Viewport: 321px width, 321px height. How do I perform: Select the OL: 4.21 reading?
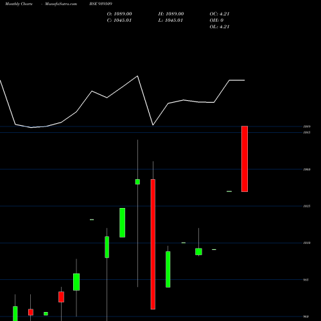click(x=220, y=27)
